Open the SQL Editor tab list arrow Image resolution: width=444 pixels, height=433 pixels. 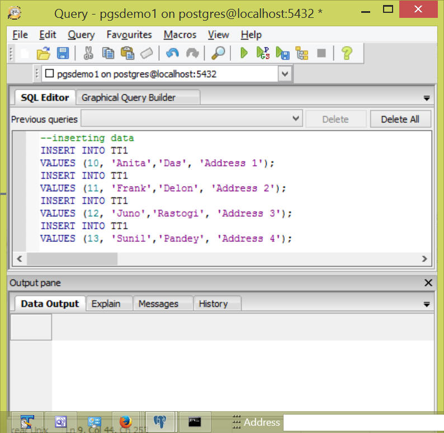click(x=427, y=98)
